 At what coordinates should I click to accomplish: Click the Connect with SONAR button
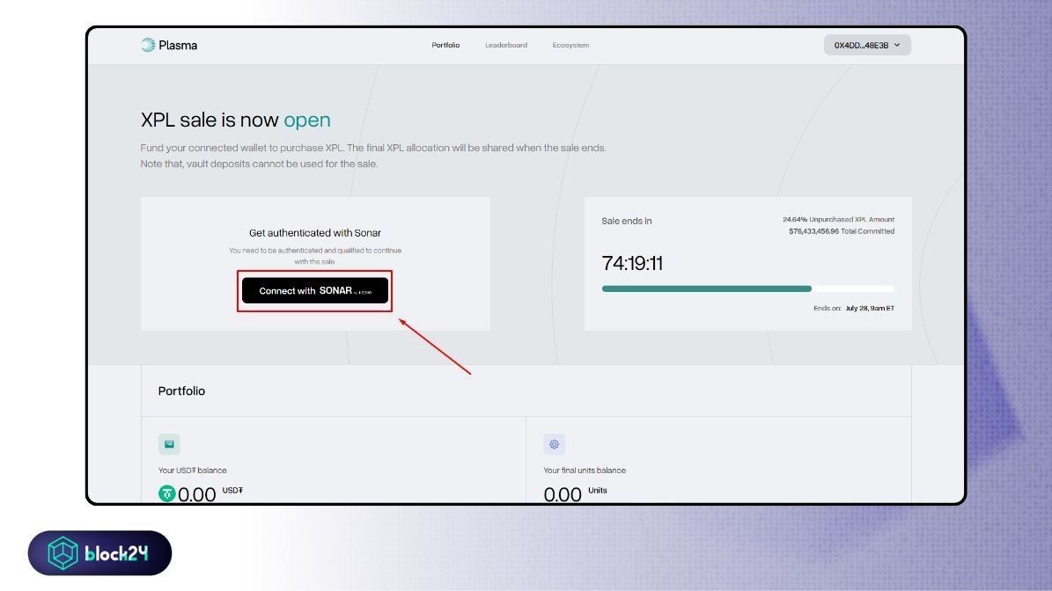[314, 291]
